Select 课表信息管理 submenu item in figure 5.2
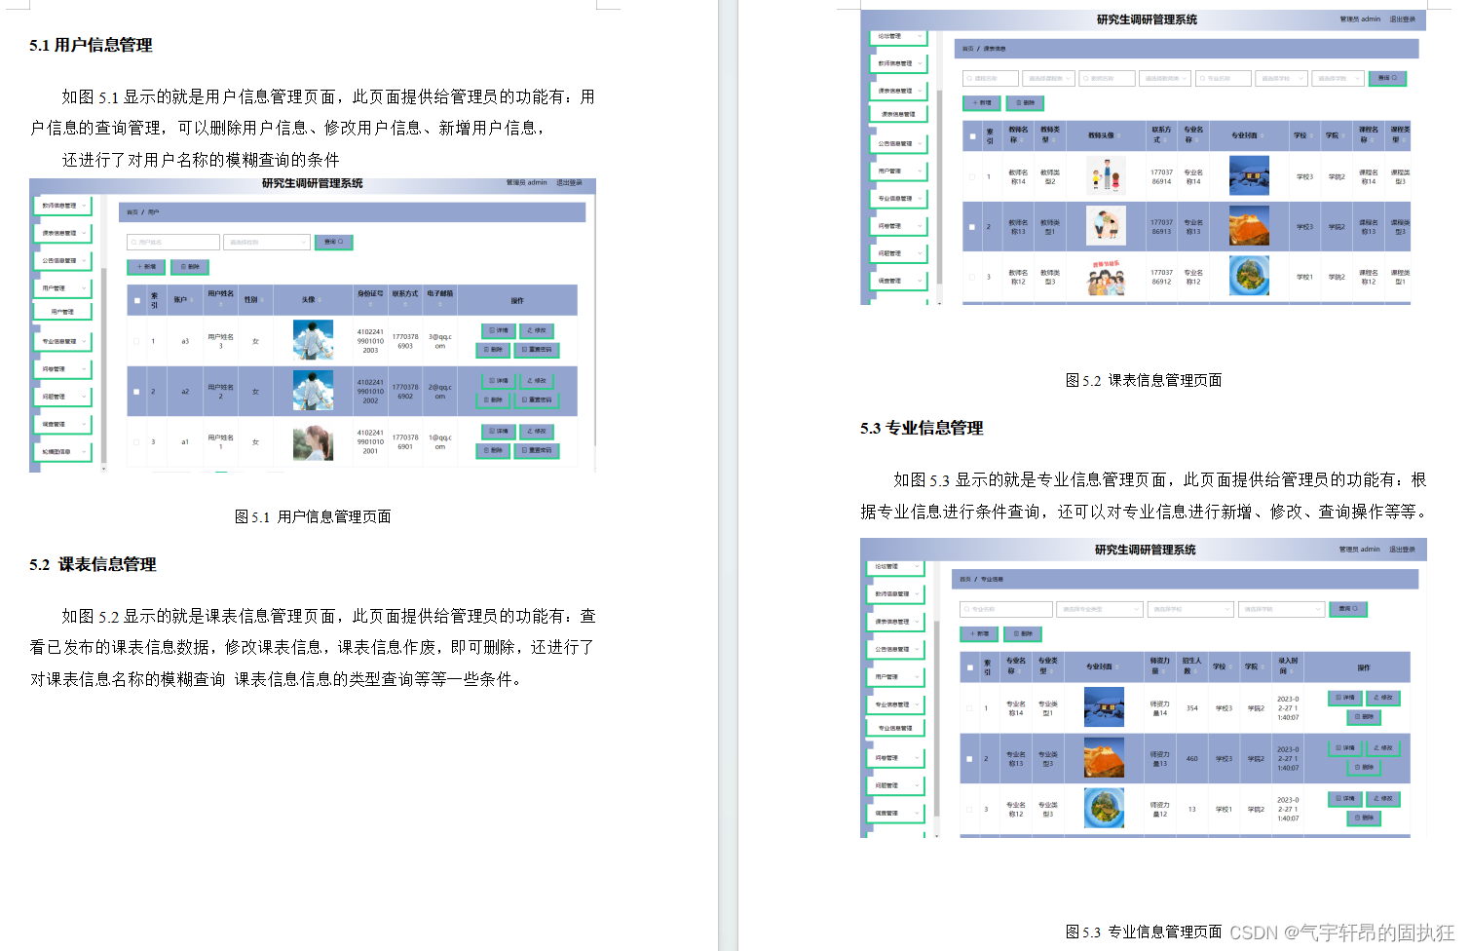Image resolution: width=1470 pixels, height=951 pixels. [898, 114]
